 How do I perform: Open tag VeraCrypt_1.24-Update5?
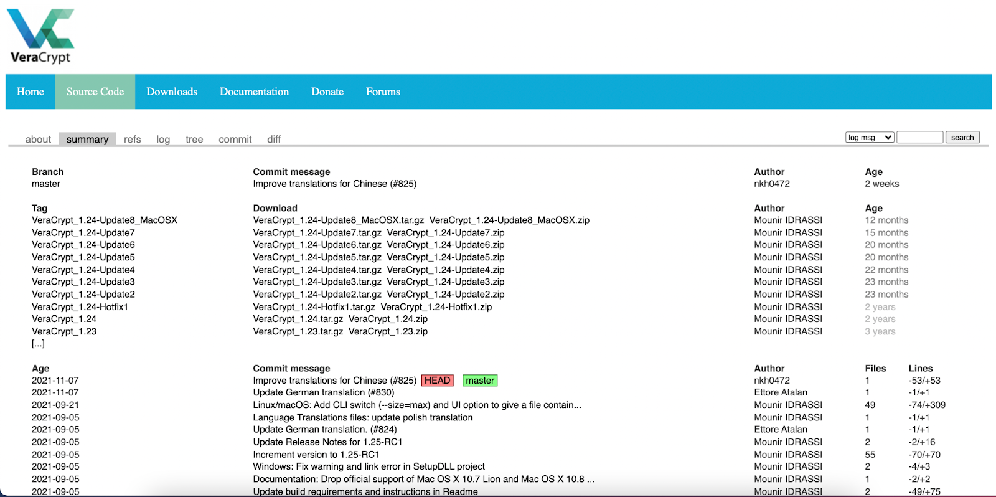click(x=83, y=257)
